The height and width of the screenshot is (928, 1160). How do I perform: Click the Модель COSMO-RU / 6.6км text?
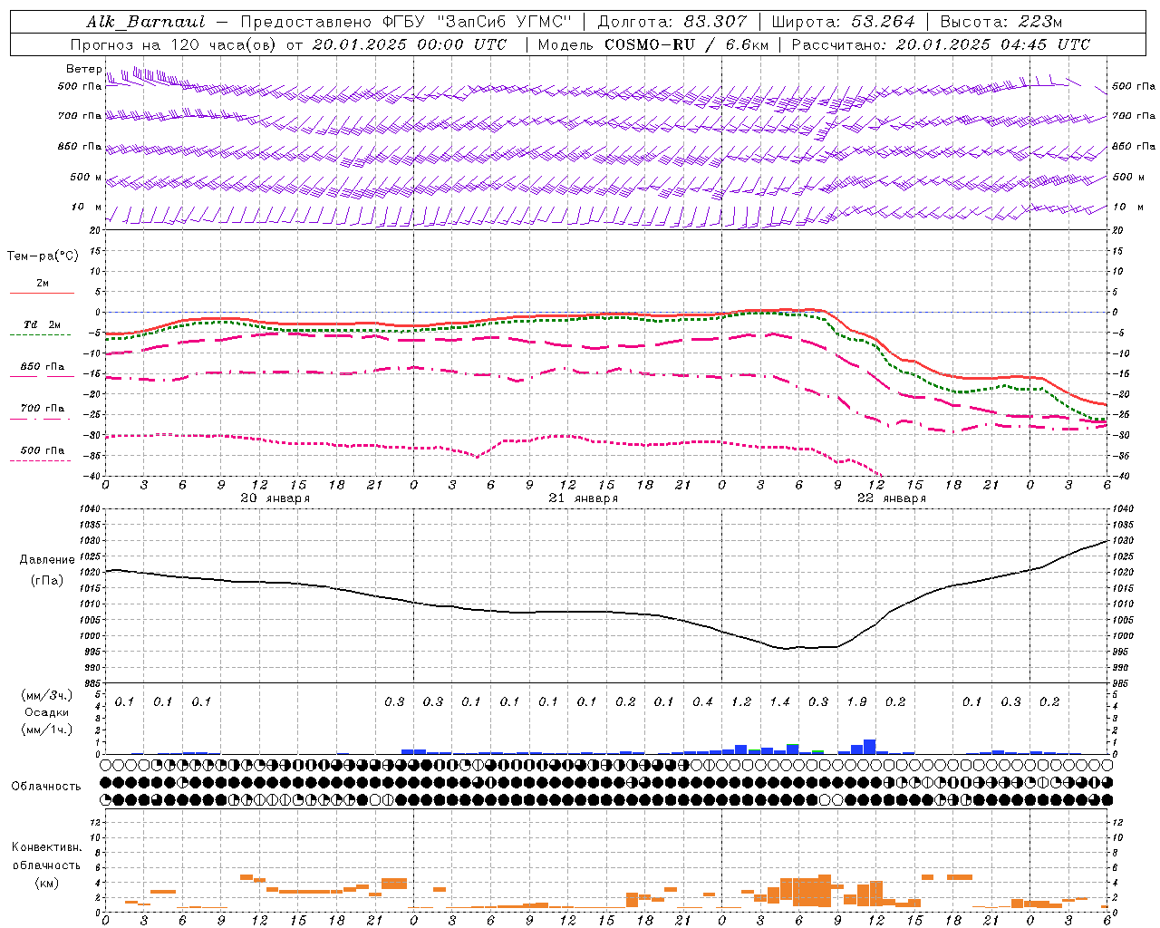[653, 44]
